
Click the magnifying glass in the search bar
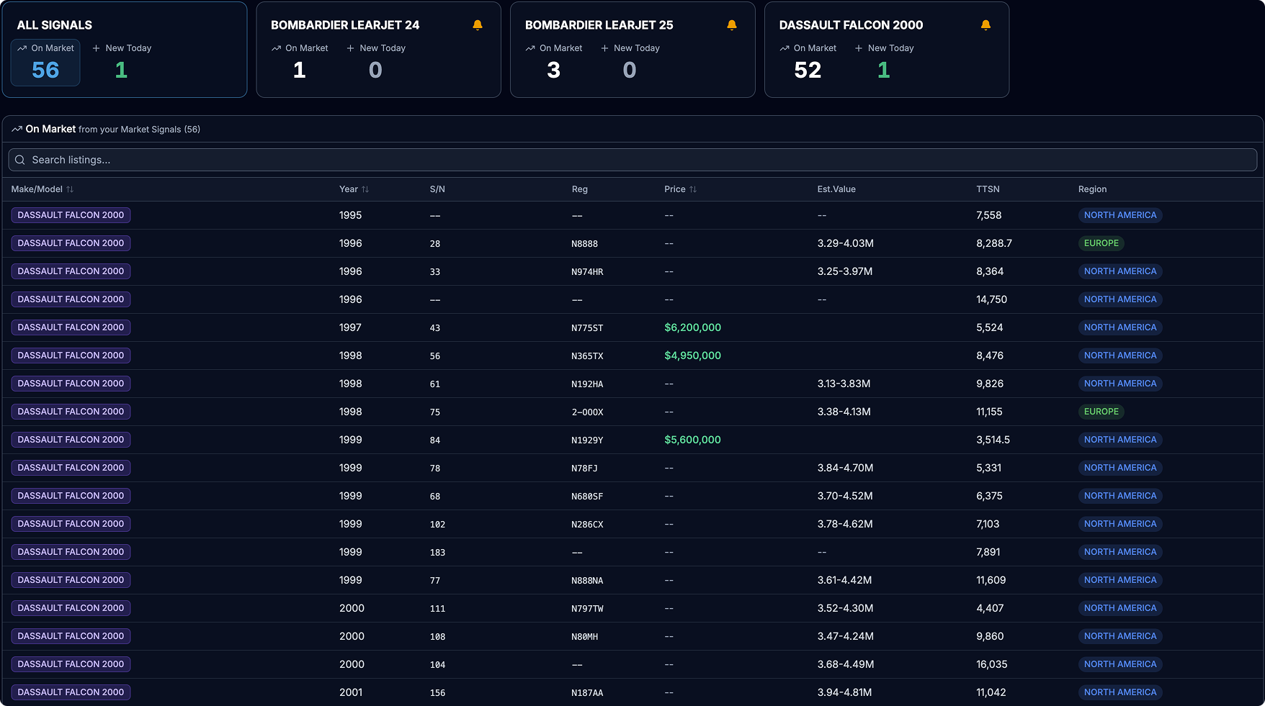click(19, 160)
